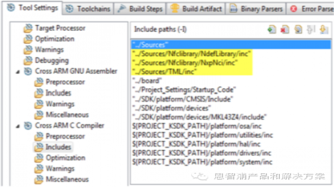The width and height of the screenshot is (334, 187).
Task: Click the Error Parsers red icon
Action: coord(294,9)
